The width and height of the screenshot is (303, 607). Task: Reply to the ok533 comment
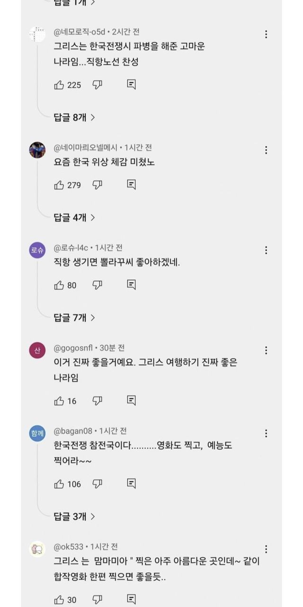click(x=132, y=600)
